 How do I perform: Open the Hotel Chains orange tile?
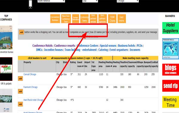[112, 19]
